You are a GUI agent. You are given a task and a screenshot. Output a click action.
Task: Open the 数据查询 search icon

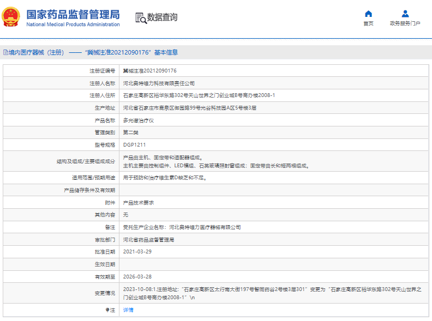click(141, 18)
